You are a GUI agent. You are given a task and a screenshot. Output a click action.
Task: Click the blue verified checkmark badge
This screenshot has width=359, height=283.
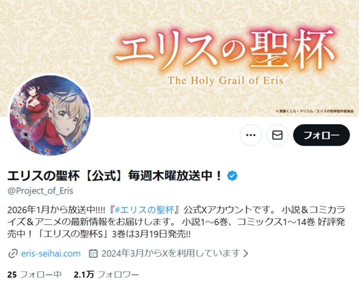(232, 176)
